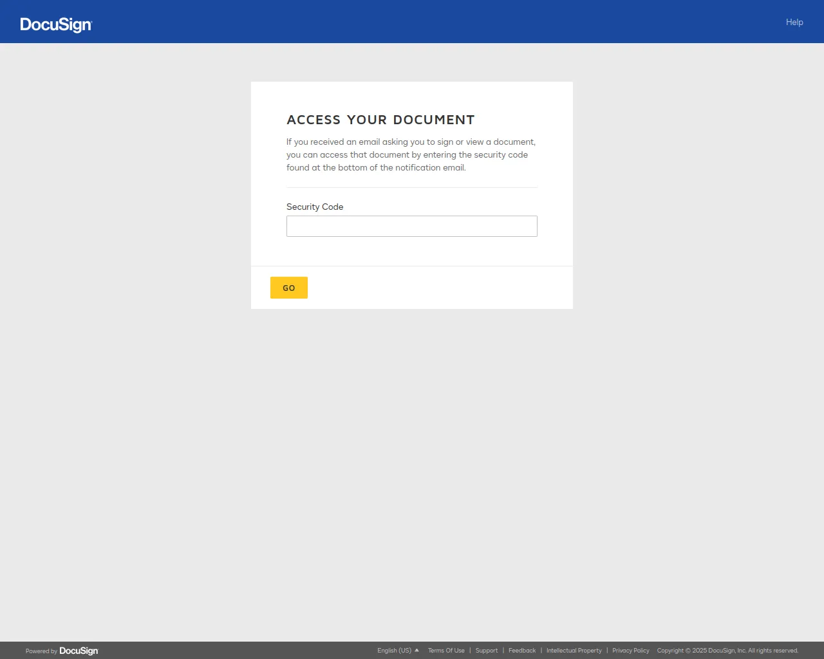The height and width of the screenshot is (659, 824).
Task: Click the Access Your Document heading
Action: (380, 120)
